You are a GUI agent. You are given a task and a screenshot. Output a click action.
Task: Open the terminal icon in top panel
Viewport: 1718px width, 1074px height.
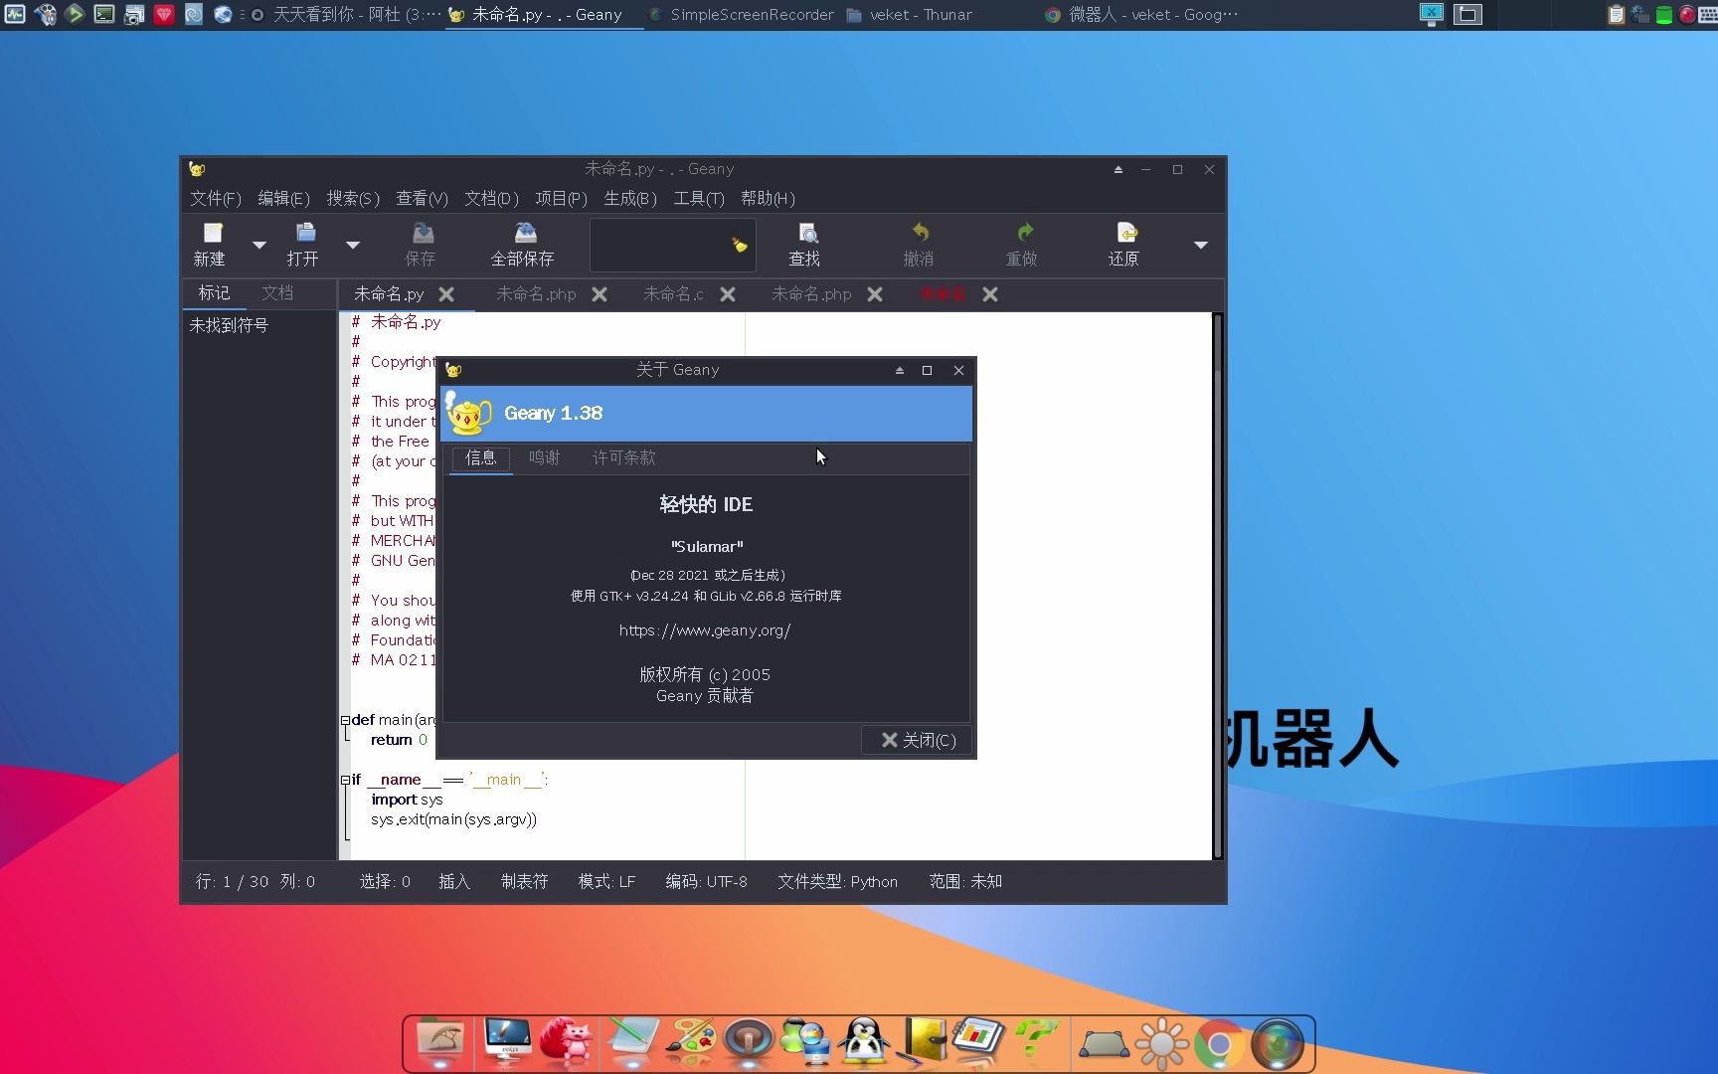(x=104, y=14)
